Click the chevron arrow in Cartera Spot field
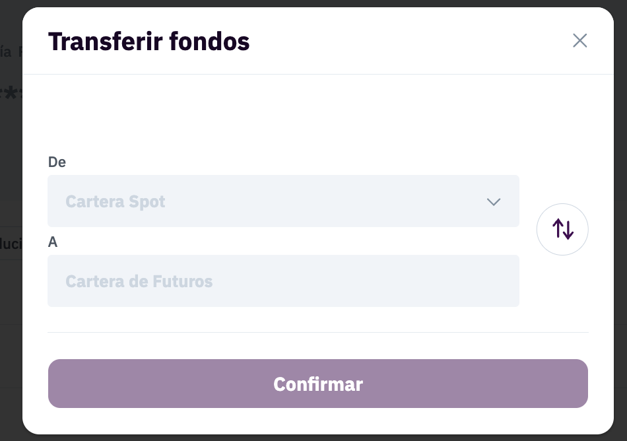Viewport: 627px width, 441px height. tap(494, 202)
